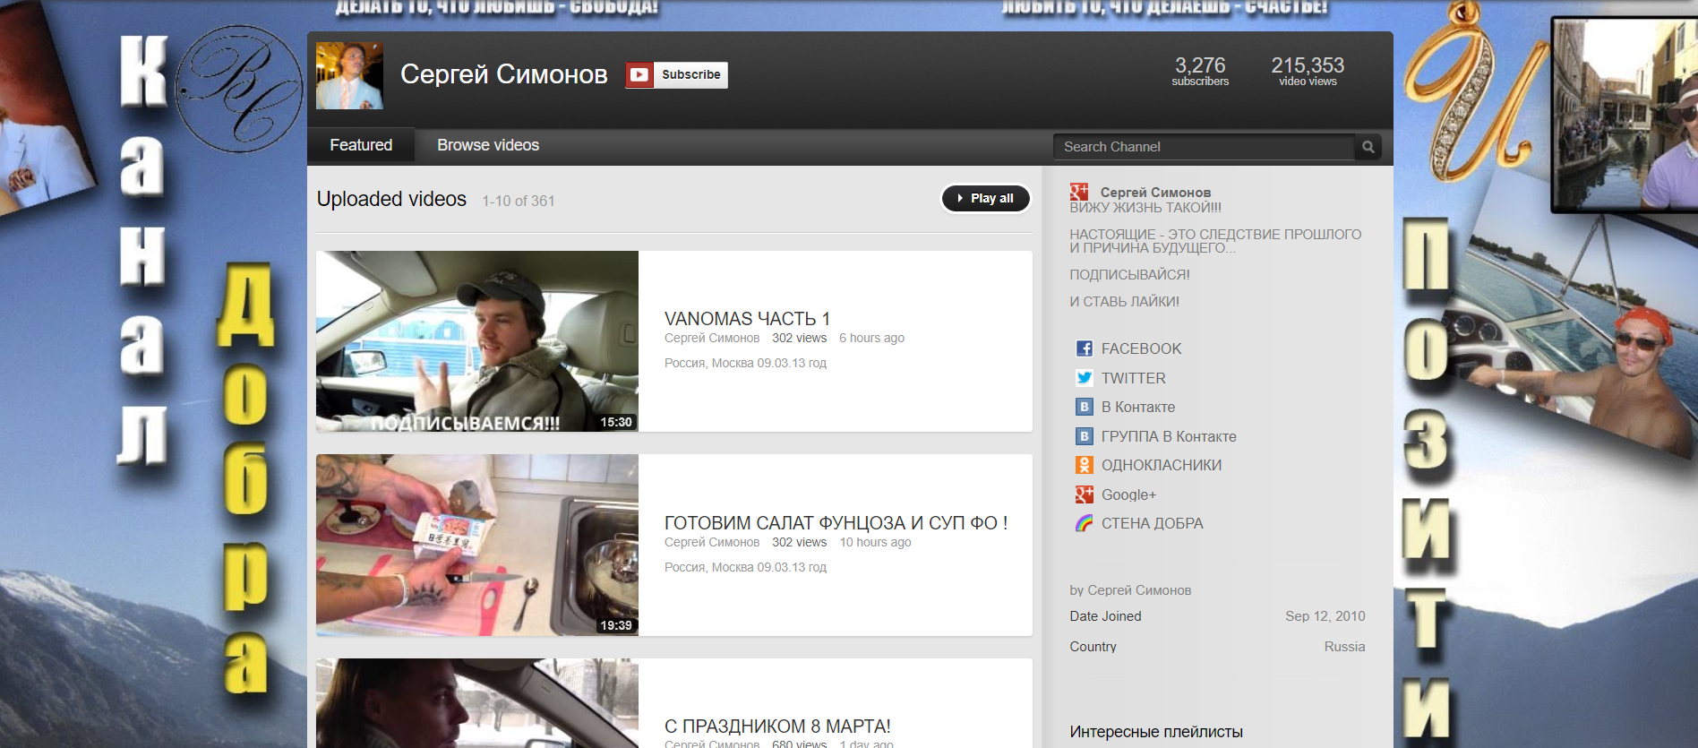This screenshot has height=748, width=1698.
Task: Subscribe to the Сергей Симонов channel
Action: pos(677,75)
